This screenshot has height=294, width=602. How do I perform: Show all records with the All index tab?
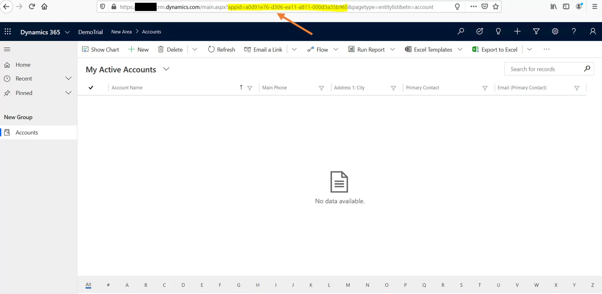tap(88, 285)
